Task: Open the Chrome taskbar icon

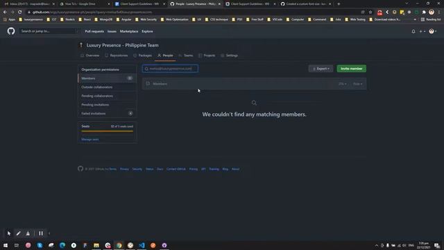Action: click(x=119, y=245)
